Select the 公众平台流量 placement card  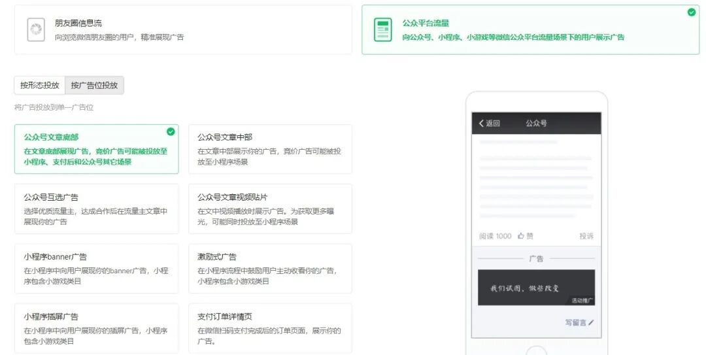click(530, 29)
